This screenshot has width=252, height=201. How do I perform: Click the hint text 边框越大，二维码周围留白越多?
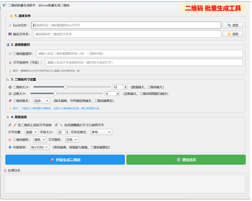point(146,94)
